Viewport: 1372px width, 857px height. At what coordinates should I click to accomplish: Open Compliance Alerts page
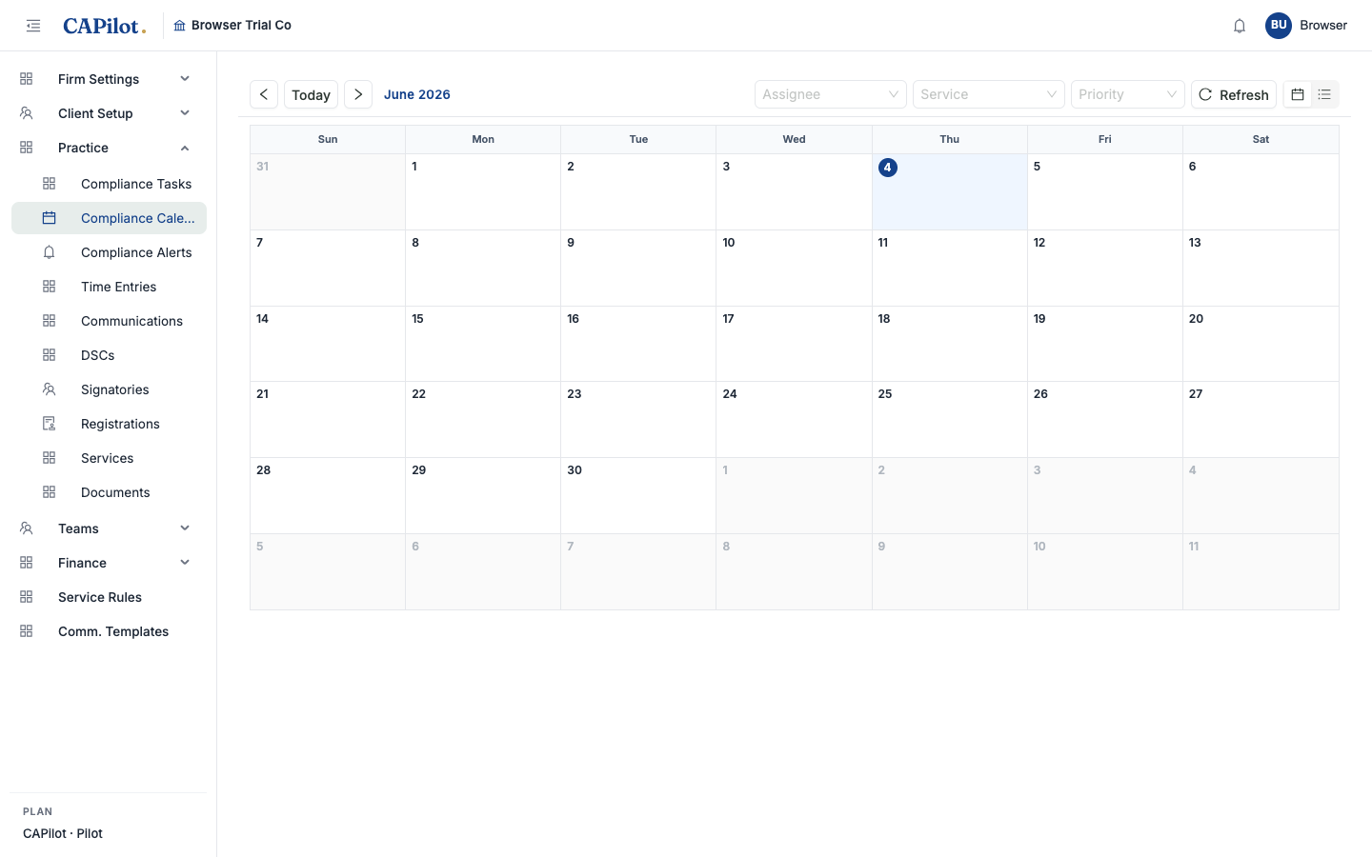pyautogui.click(x=109, y=252)
